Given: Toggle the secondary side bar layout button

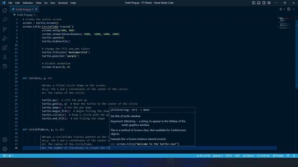Looking at the screenshot, I should click(264, 3).
